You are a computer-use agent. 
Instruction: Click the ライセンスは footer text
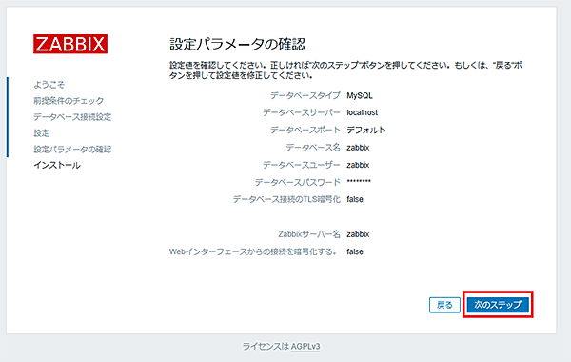[x=266, y=347]
